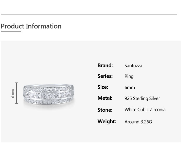Click the 6mm size value

point(129,87)
